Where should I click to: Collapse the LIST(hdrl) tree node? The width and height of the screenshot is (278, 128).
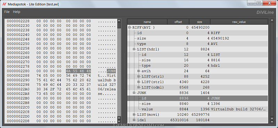pos(134,49)
